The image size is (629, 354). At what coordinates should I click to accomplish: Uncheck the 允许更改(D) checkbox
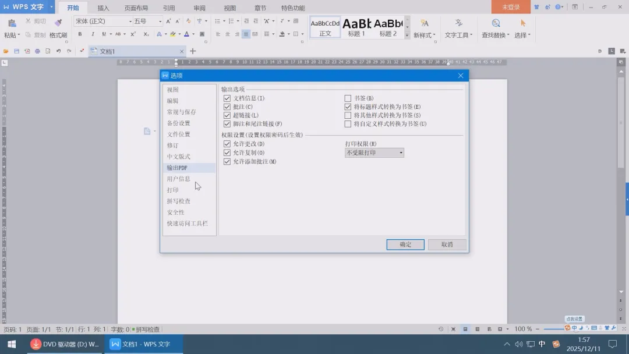(x=227, y=144)
